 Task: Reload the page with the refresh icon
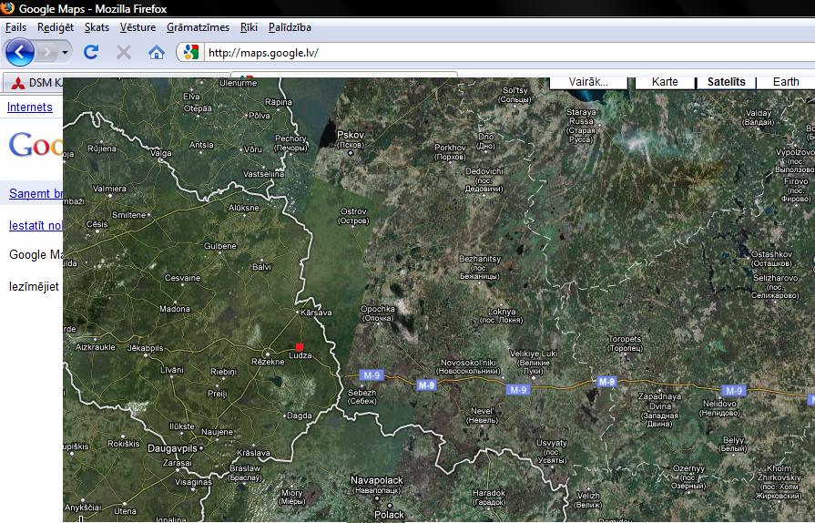coord(91,52)
